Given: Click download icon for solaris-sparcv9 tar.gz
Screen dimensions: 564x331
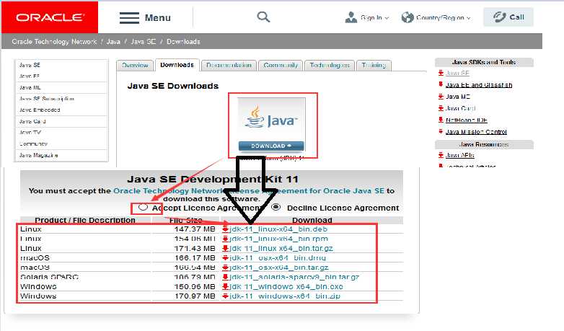Looking at the screenshot, I should 226,277.
